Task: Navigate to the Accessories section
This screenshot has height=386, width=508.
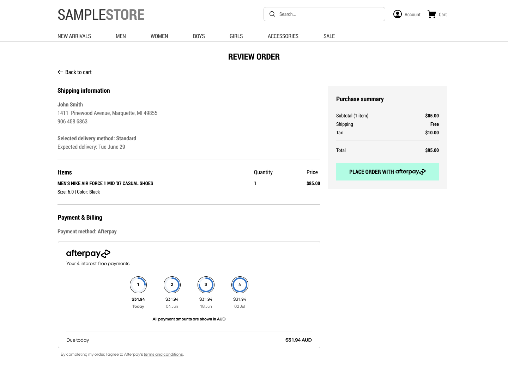Action: pos(283,36)
